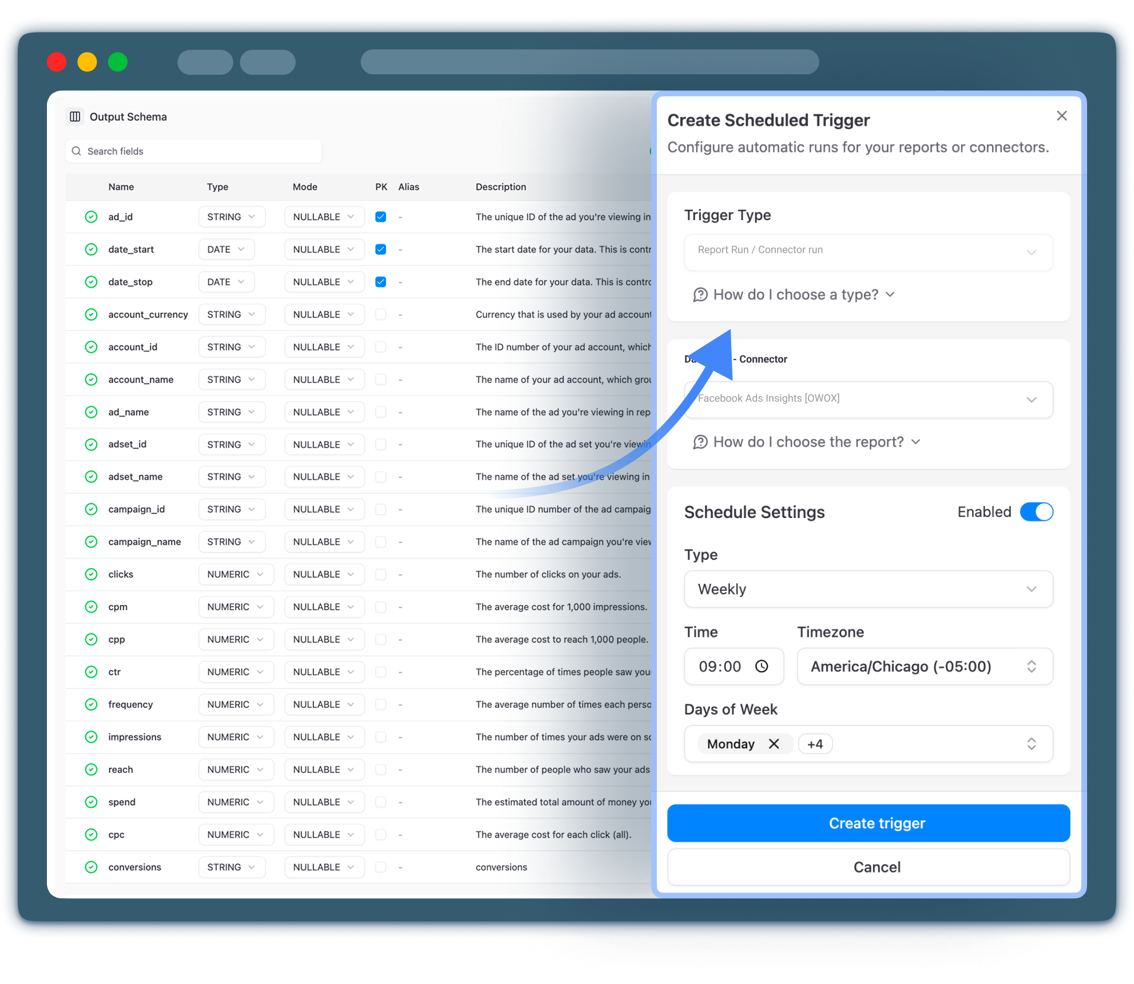Click the Output Schema columns icon
Image resolution: width=1134 pixels, height=984 pixels.
[x=75, y=117]
